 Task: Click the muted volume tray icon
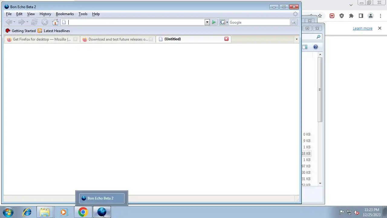[357, 212]
